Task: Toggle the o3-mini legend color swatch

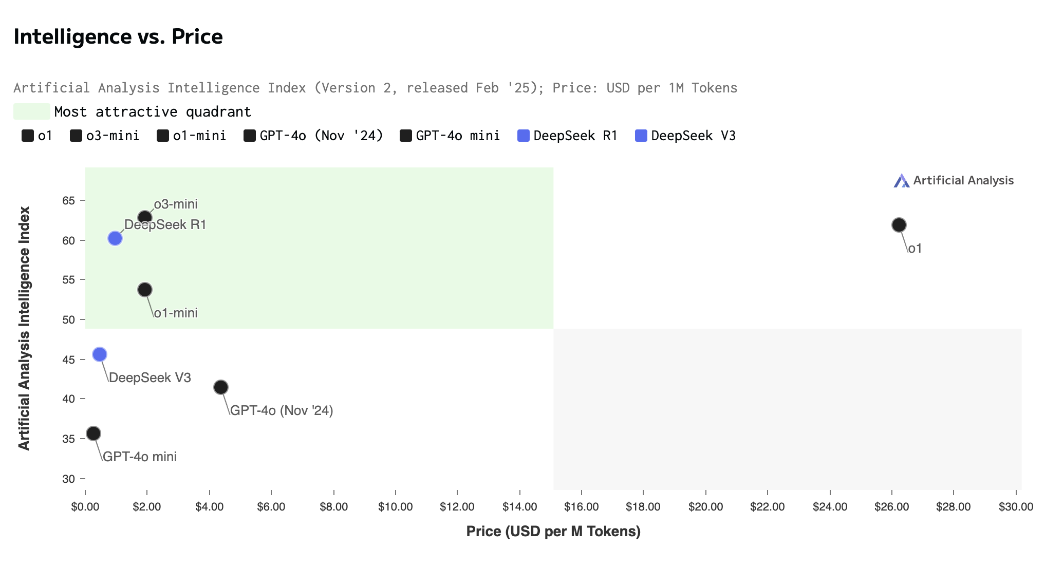Action: pyautogui.click(x=76, y=136)
